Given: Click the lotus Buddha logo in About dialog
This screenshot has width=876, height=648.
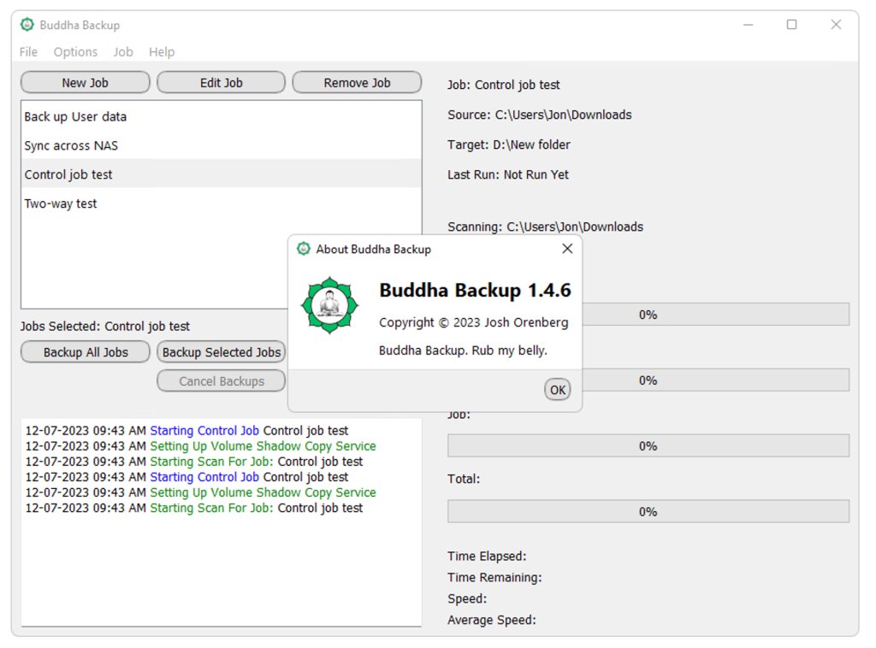Looking at the screenshot, I should coord(329,305).
